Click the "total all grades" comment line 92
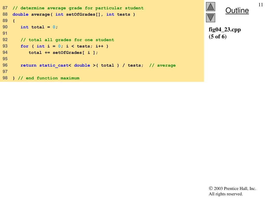This screenshot has height=199, width=266. coord(67,40)
